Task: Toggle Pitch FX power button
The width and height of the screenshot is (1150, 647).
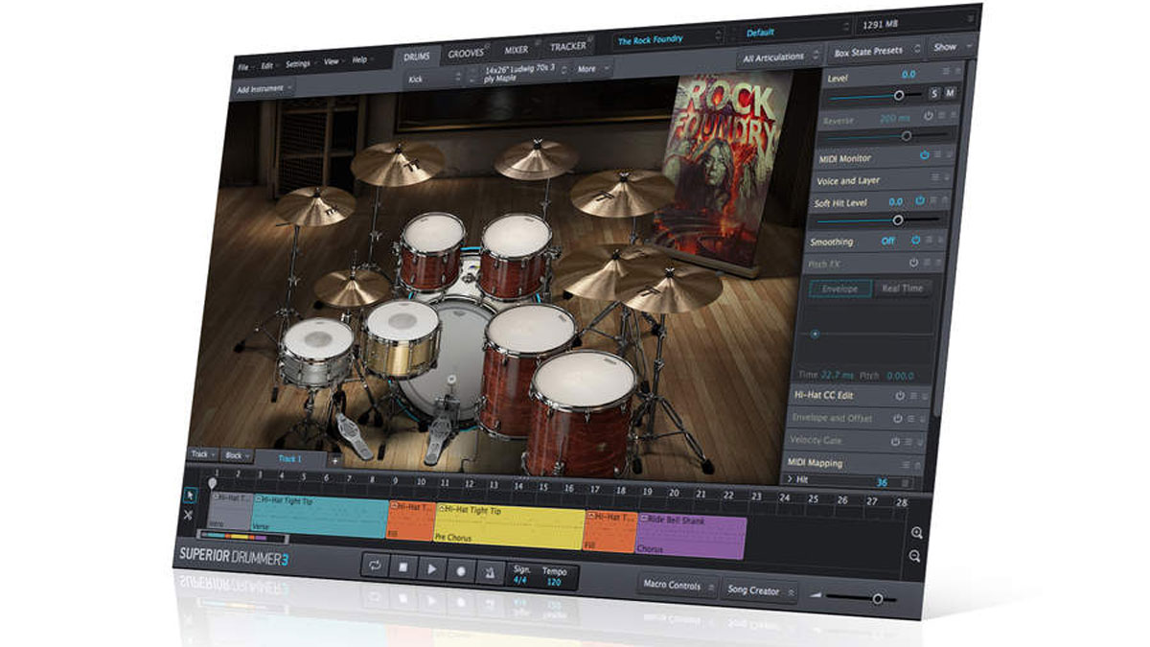Action: (912, 262)
